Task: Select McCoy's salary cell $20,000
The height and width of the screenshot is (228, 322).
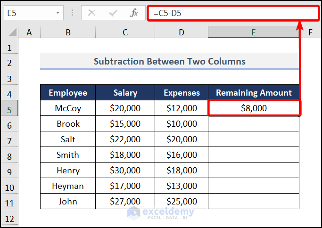Action: coord(125,108)
